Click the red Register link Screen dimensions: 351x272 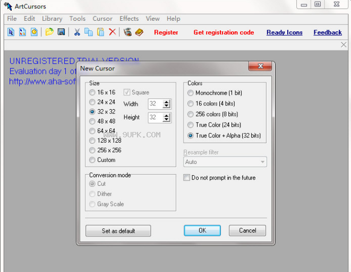pos(166,32)
